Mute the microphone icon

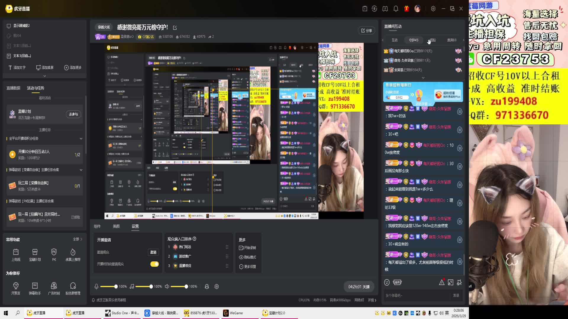click(96, 287)
